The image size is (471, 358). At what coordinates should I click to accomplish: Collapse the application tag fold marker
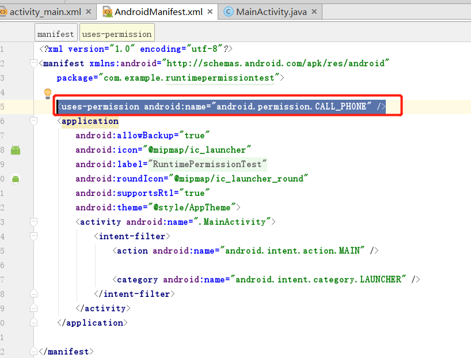pyautogui.click(x=33, y=120)
